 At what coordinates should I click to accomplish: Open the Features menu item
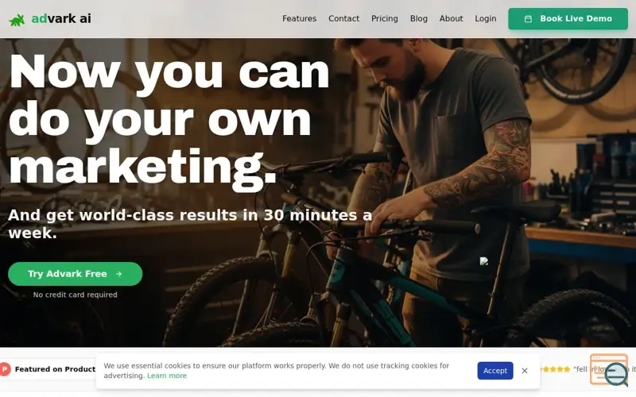coord(300,18)
